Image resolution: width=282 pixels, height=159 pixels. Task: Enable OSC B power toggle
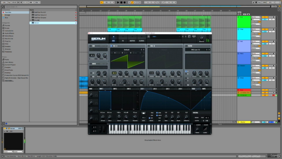click(149, 46)
